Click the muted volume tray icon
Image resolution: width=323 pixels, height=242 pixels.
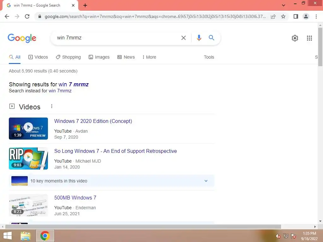click(278, 236)
